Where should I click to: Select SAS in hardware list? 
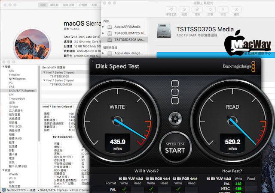coord(12,86)
